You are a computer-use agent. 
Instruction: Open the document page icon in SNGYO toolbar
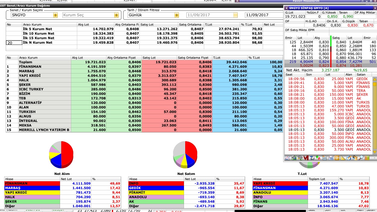324,158
